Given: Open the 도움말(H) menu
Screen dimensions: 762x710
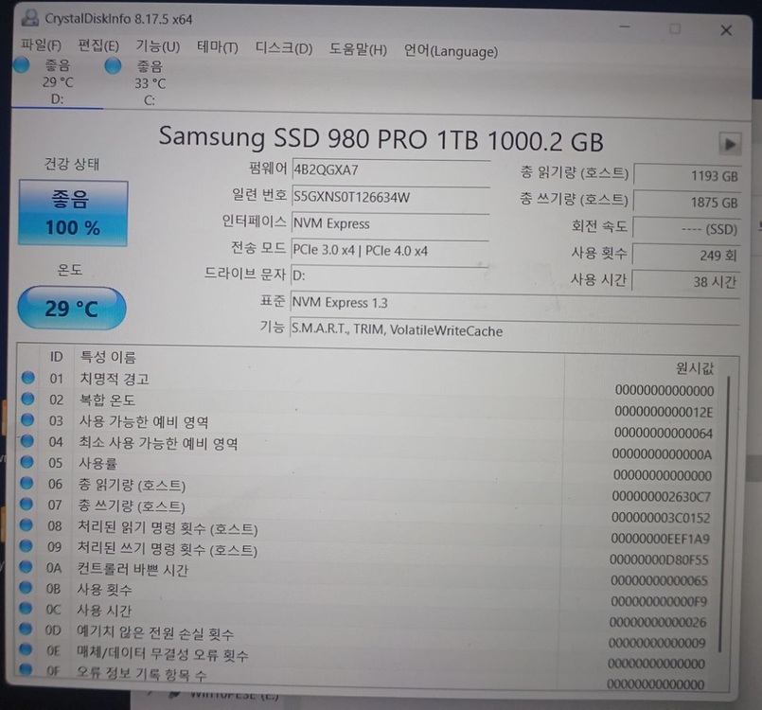Looking at the screenshot, I should pyautogui.click(x=356, y=46).
